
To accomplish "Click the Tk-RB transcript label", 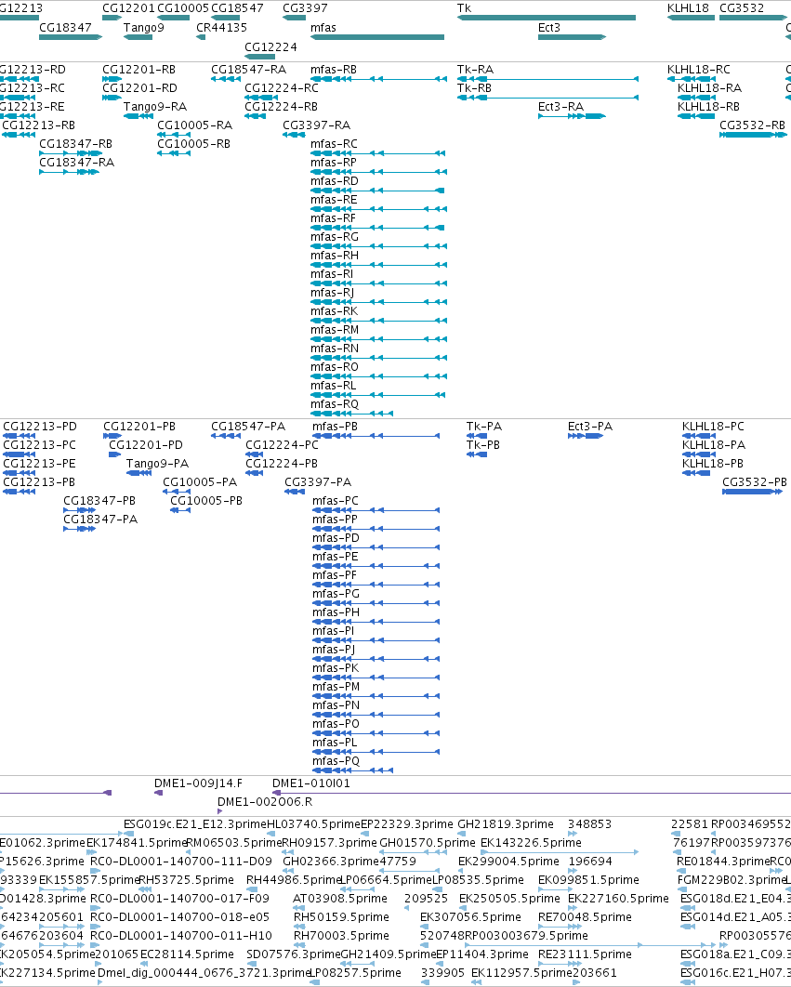I will coord(474,88).
